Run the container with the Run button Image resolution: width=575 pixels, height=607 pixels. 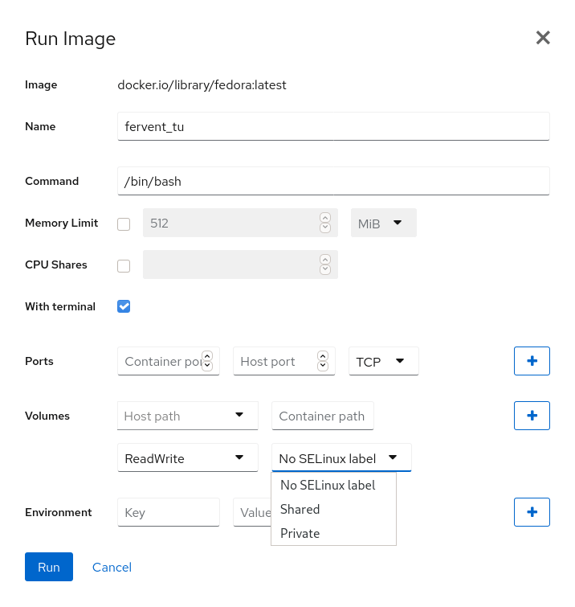click(49, 567)
